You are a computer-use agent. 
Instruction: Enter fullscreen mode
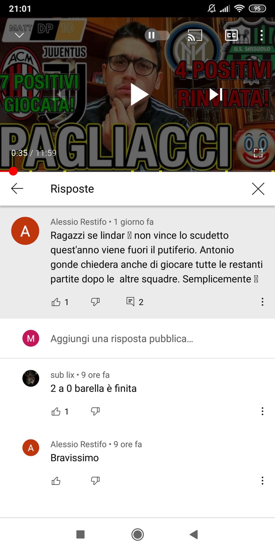pos(258,153)
